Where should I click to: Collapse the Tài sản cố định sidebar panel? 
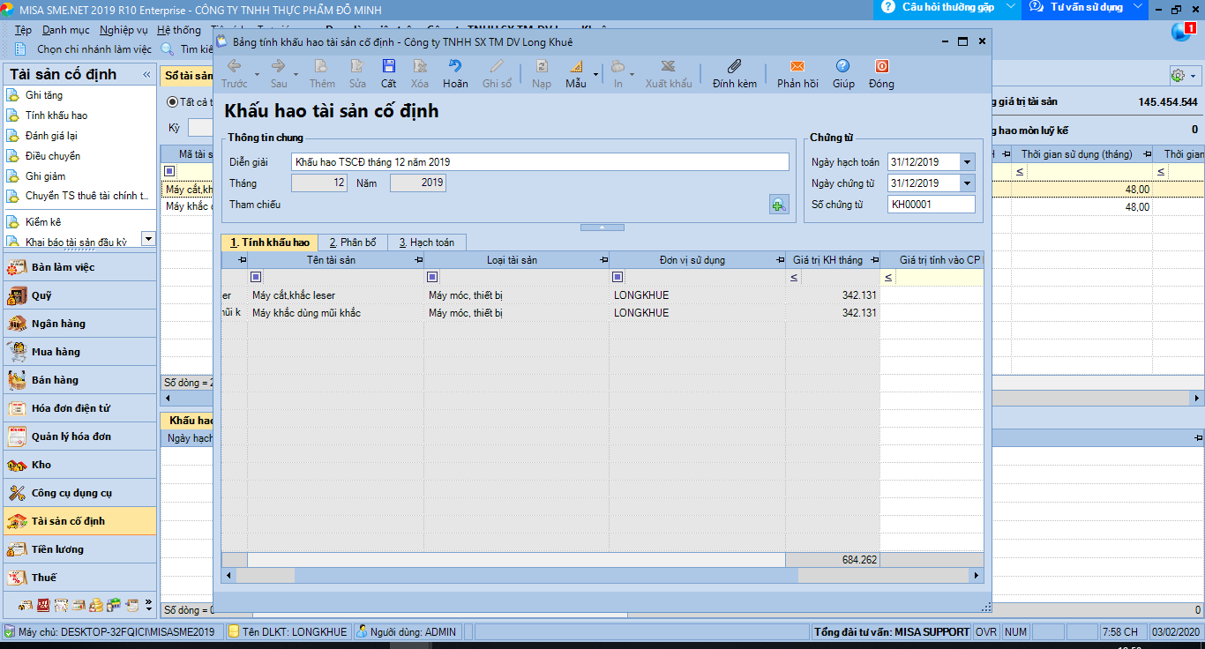pos(146,75)
